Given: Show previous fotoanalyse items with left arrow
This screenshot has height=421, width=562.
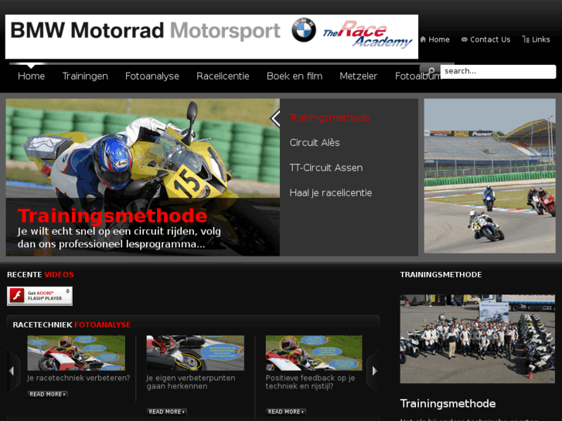Looking at the screenshot, I should [x=12, y=371].
